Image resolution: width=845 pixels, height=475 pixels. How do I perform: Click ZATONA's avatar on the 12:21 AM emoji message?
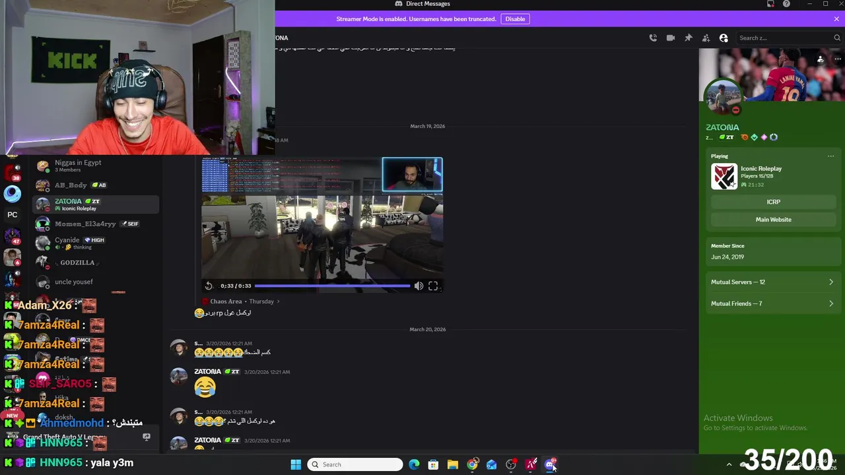(179, 376)
